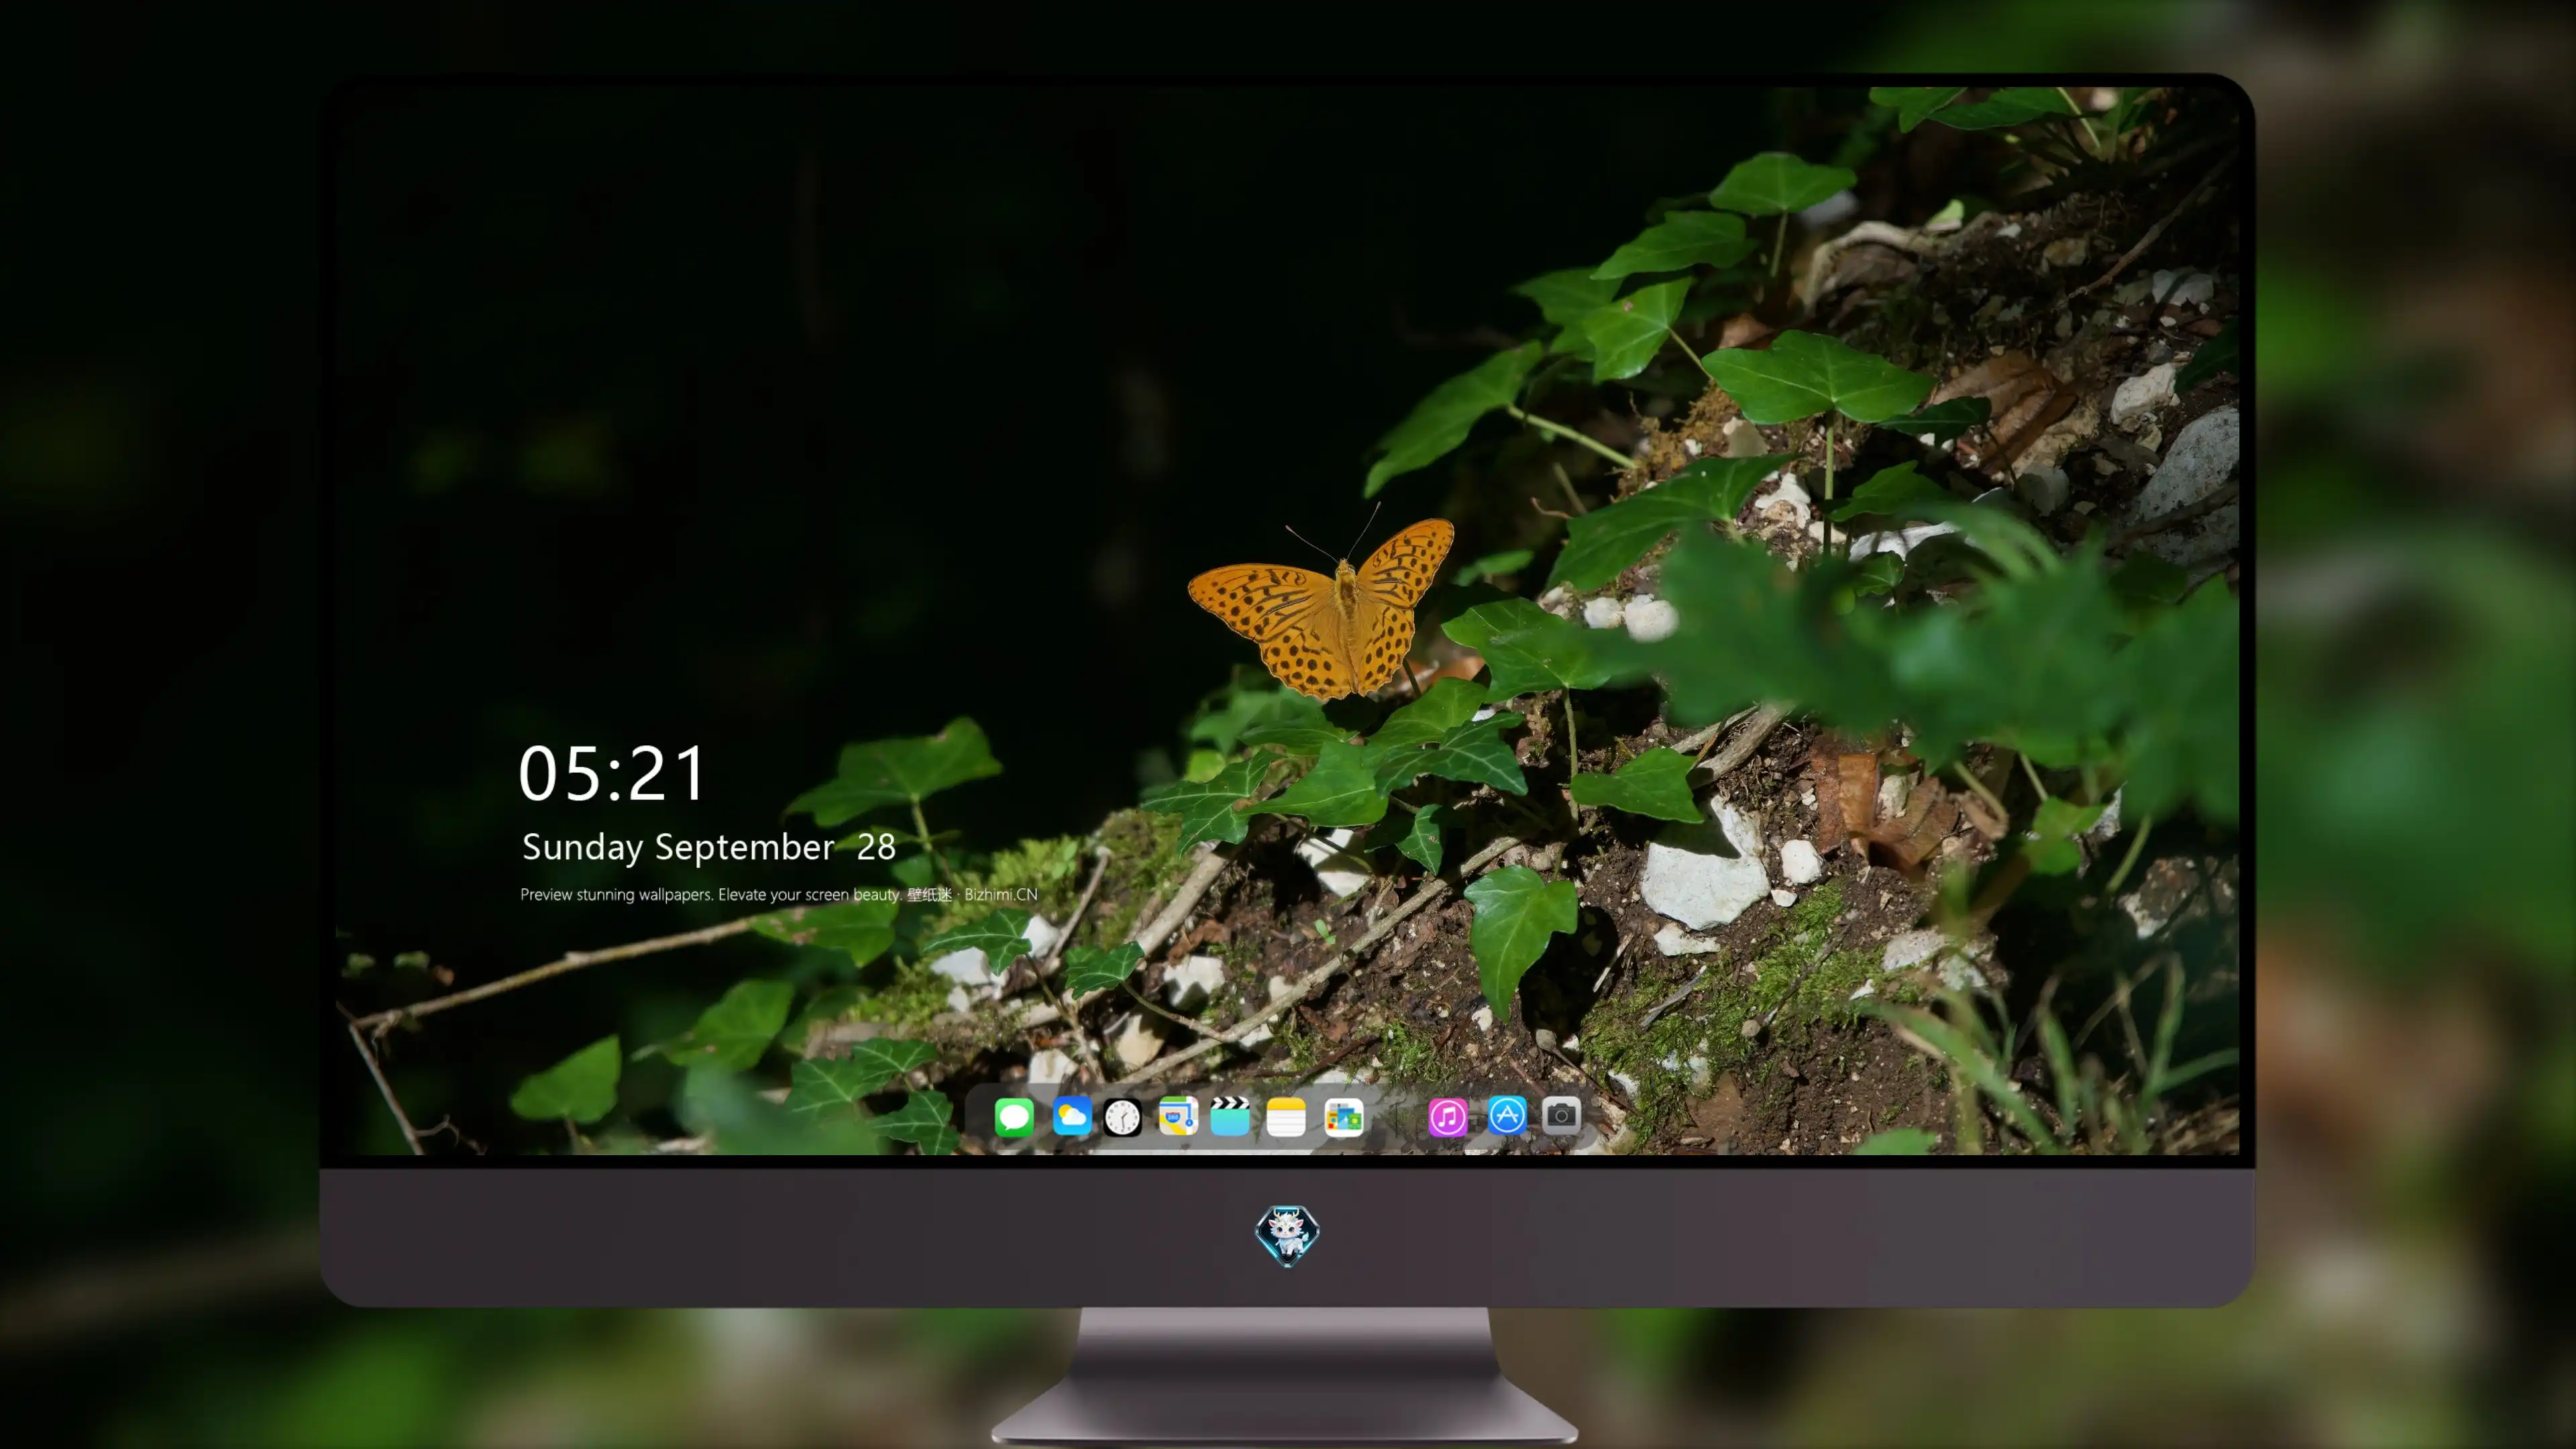Click the Bizhimi.CN text in the tagline
The image size is (2576, 1449).
point(1001,895)
